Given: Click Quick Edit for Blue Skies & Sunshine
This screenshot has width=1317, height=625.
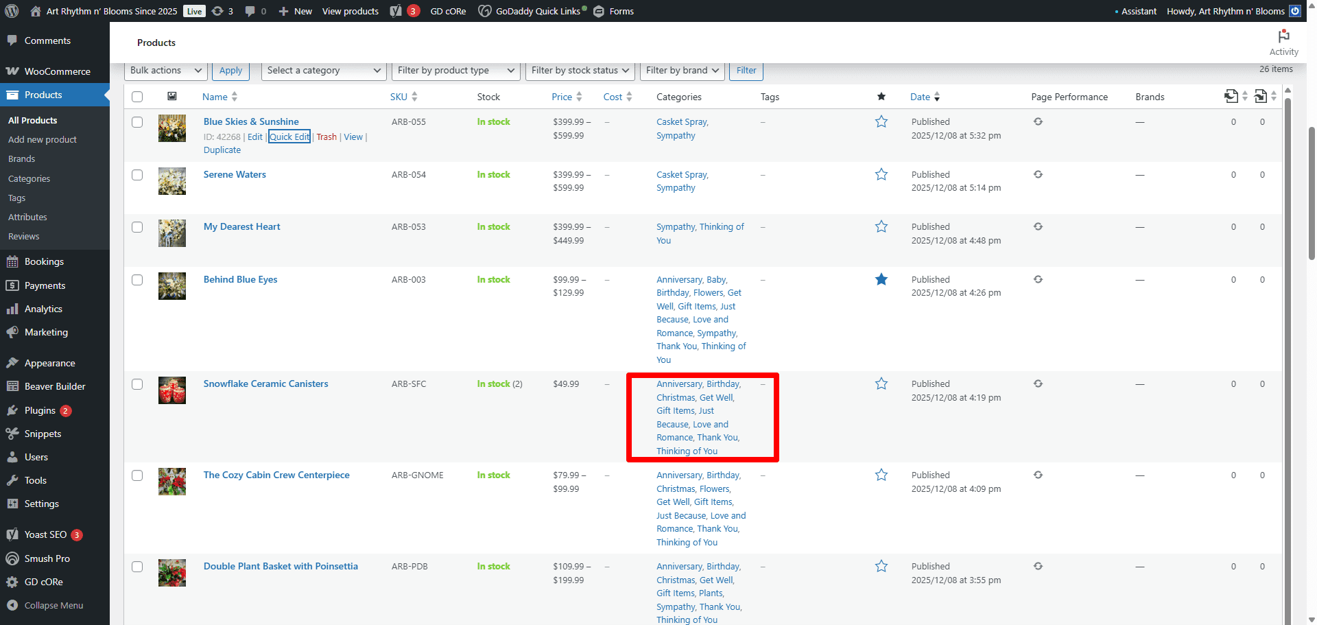Looking at the screenshot, I should coord(289,137).
